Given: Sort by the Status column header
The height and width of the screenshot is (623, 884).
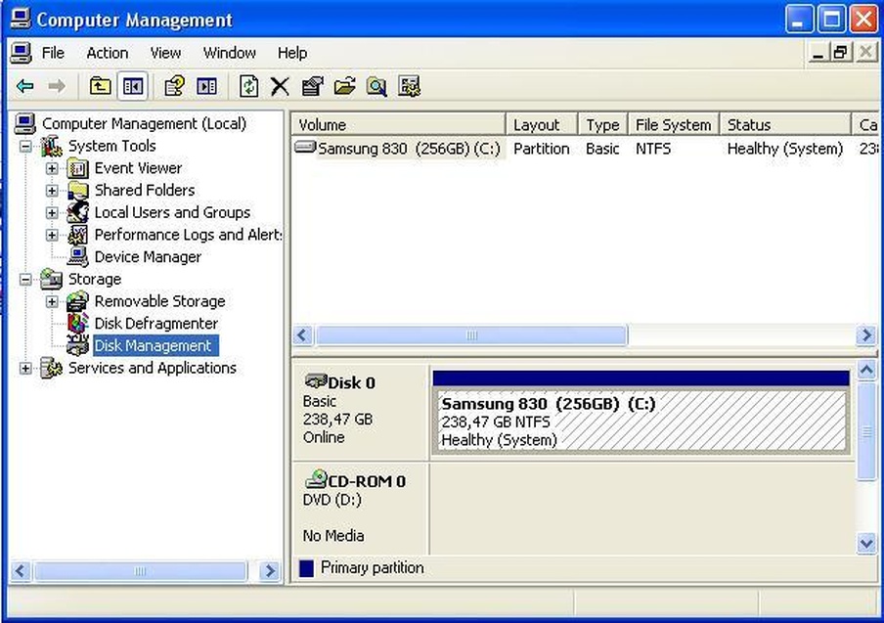Looking at the screenshot, I should [785, 124].
